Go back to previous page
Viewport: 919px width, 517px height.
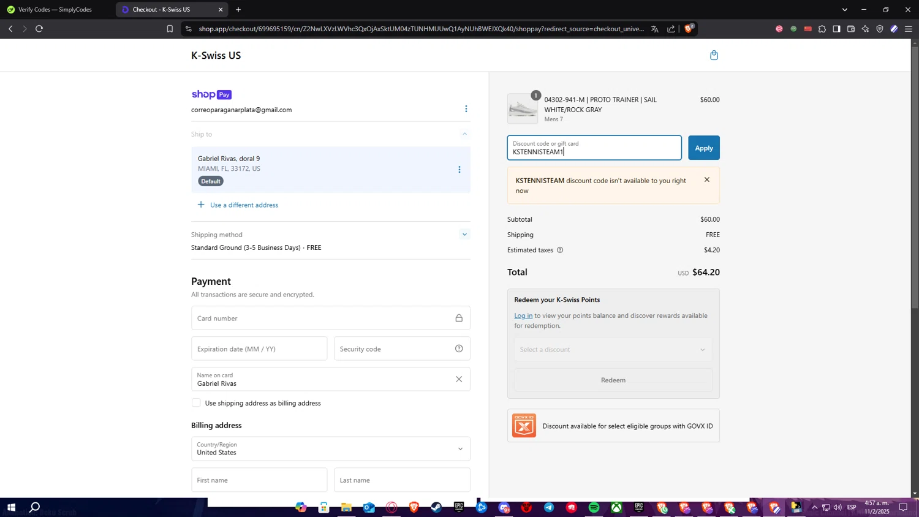point(10,29)
